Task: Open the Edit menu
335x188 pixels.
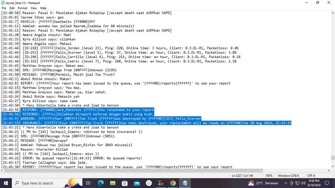Action: (x=12, y=8)
